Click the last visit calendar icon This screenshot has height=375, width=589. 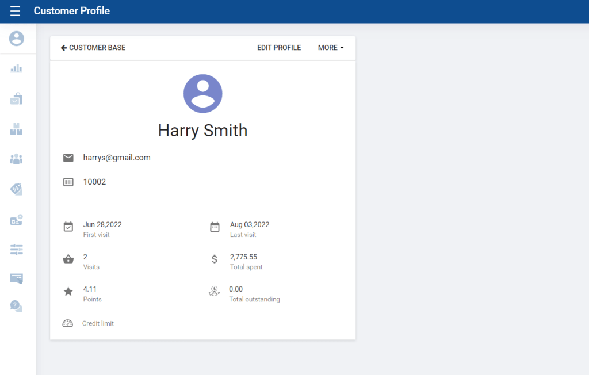point(215,227)
